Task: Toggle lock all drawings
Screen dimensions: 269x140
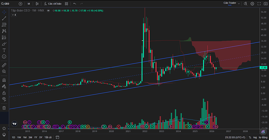Action: pyautogui.click(x=4, y=93)
